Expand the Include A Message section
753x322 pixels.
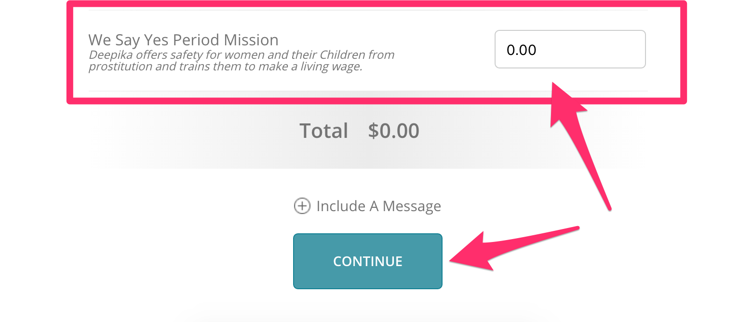click(x=367, y=206)
